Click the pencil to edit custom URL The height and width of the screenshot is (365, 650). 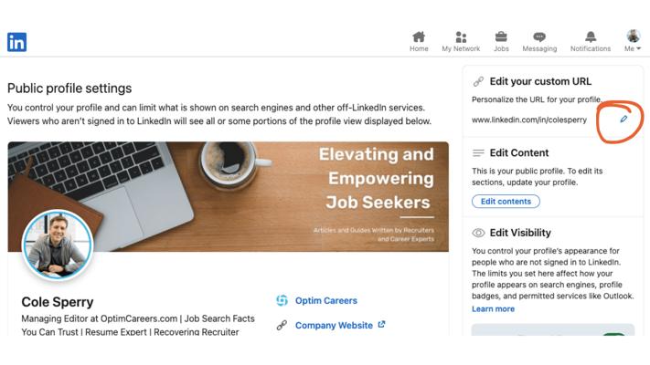point(624,120)
